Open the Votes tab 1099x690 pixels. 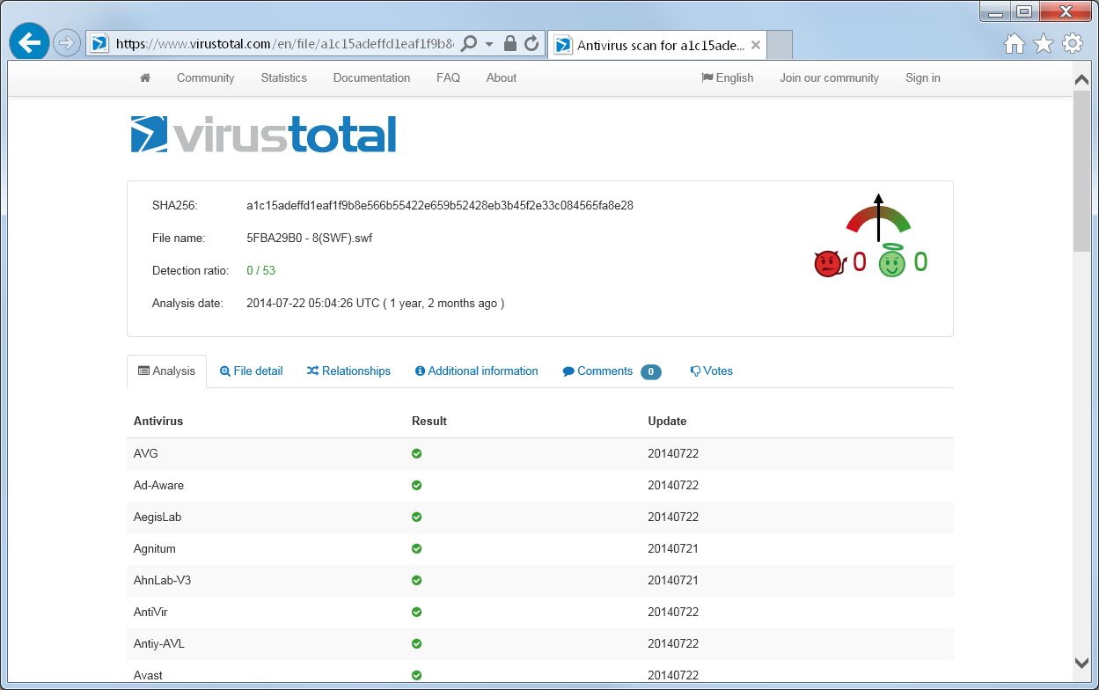click(x=711, y=371)
